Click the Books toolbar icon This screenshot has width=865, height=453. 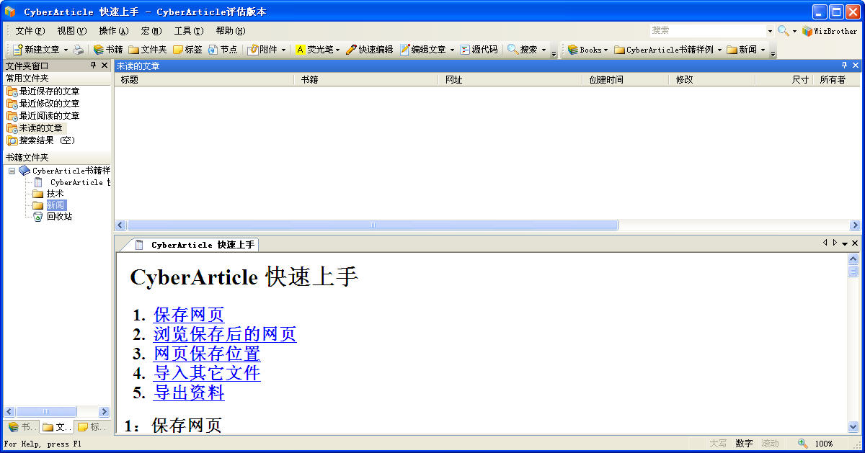coord(573,50)
